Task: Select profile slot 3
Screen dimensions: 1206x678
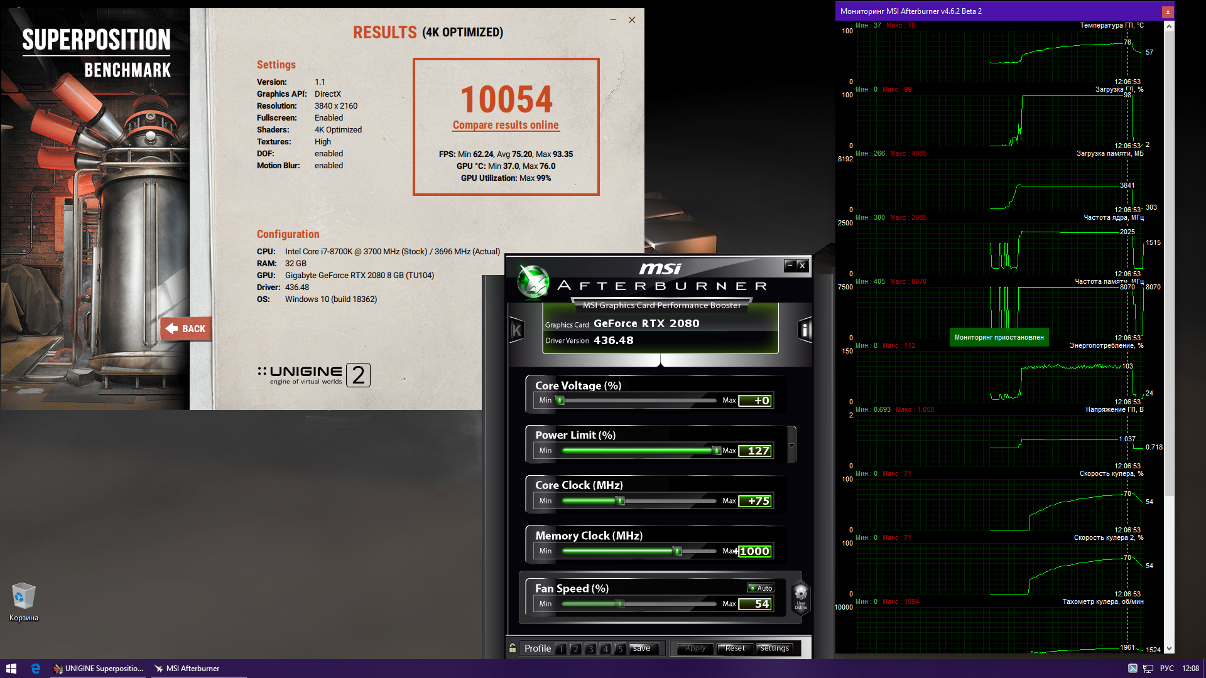Action: pos(590,648)
